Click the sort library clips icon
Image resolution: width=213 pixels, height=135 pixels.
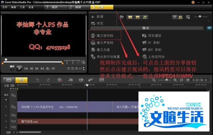point(188,17)
